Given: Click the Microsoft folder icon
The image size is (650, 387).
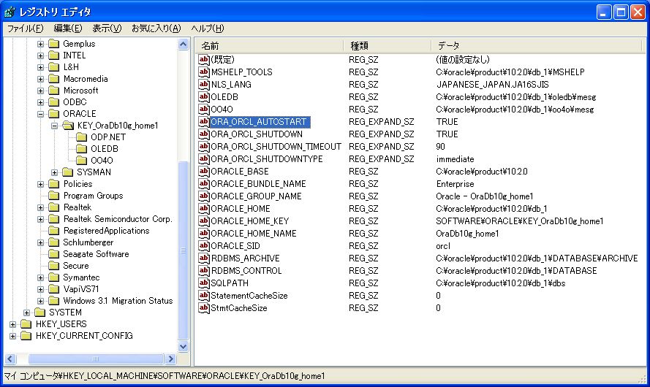Looking at the screenshot, I should click(x=54, y=91).
